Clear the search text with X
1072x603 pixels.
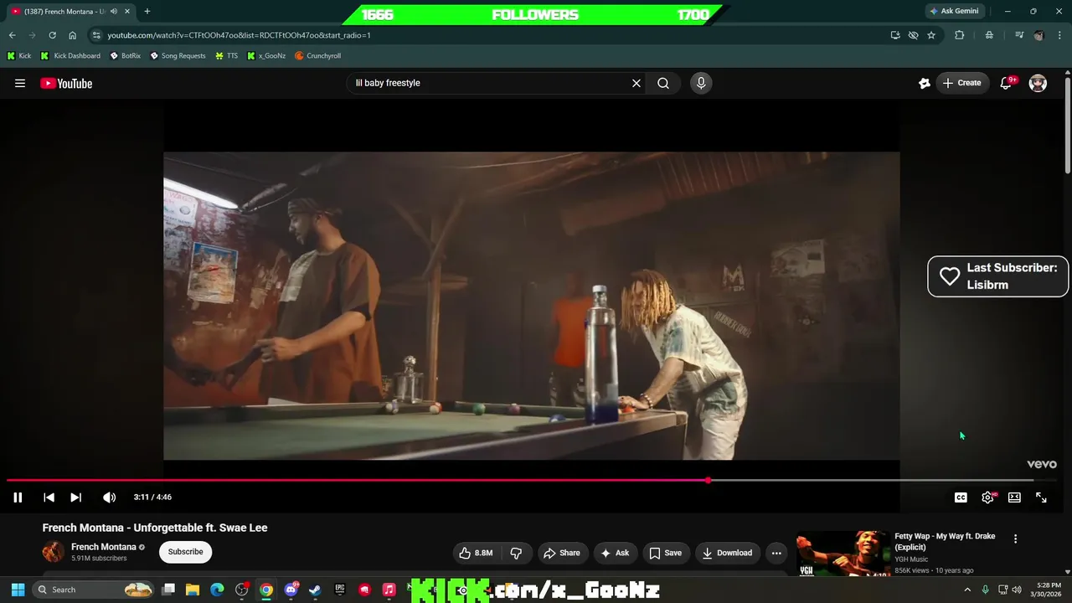pos(636,83)
